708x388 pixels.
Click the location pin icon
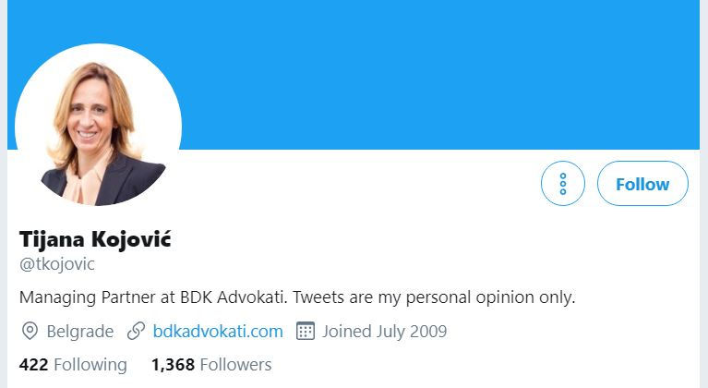click(x=30, y=331)
